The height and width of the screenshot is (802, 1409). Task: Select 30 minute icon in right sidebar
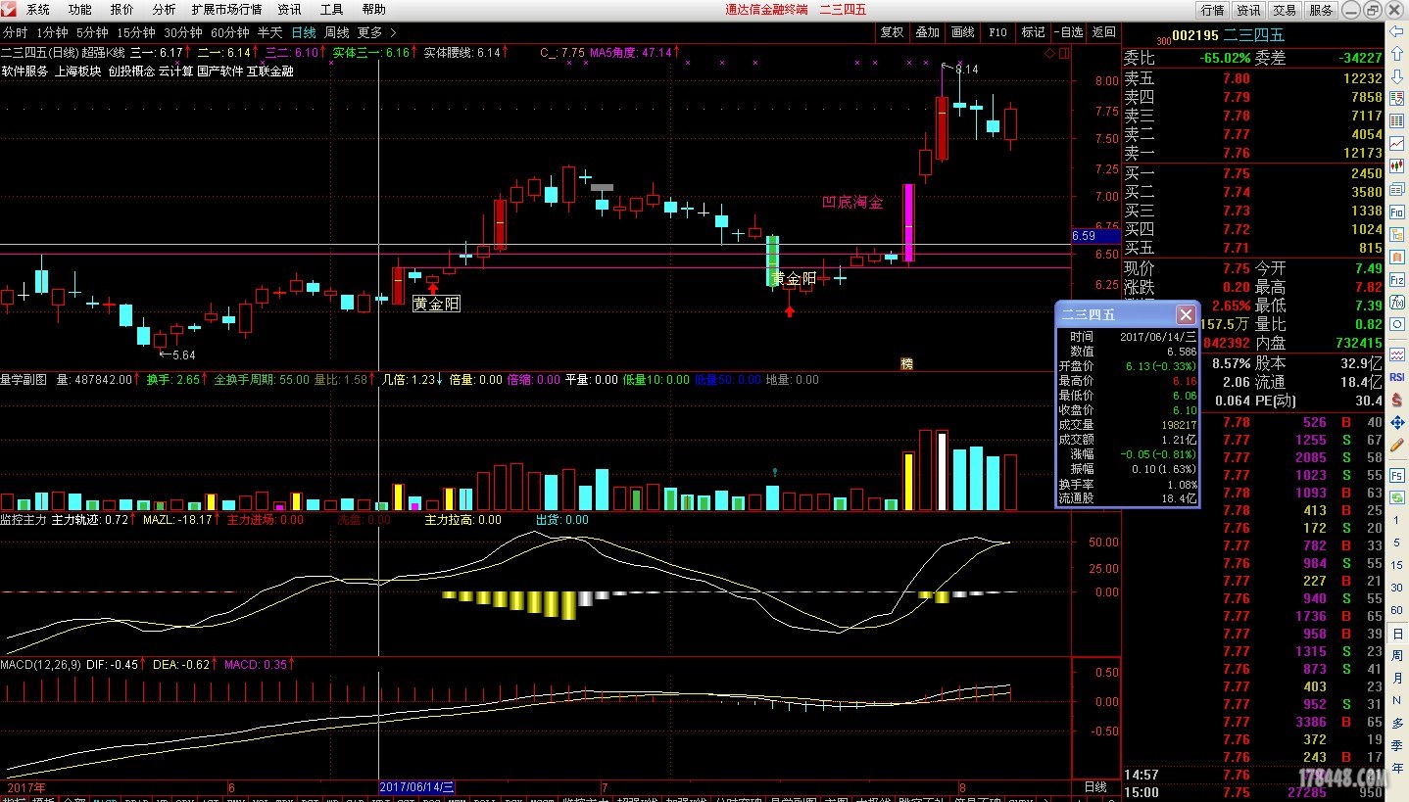1397,588
